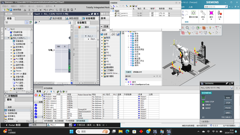Open File Explorer from taskbar
Viewport: 240px width, 135px height.
coord(121,131)
